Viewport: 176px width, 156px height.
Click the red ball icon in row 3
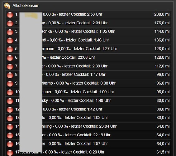pyautogui.click(x=10, y=32)
